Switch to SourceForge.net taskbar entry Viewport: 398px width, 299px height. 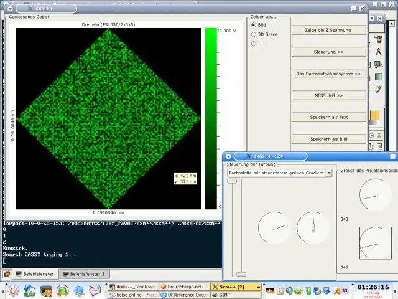pyautogui.click(x=185, y=287)
